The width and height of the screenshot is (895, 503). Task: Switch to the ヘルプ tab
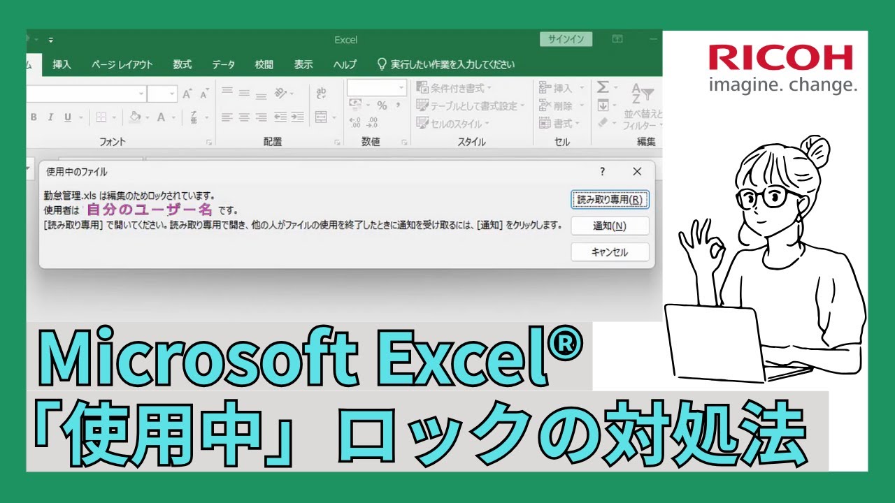[345, 64]
